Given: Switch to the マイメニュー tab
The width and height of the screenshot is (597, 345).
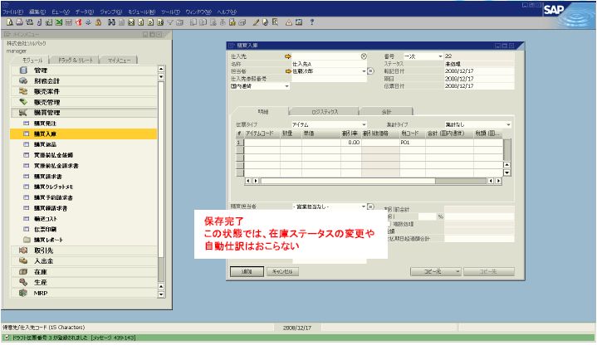Looking at the screenshot, I should (x=119, y=60).
